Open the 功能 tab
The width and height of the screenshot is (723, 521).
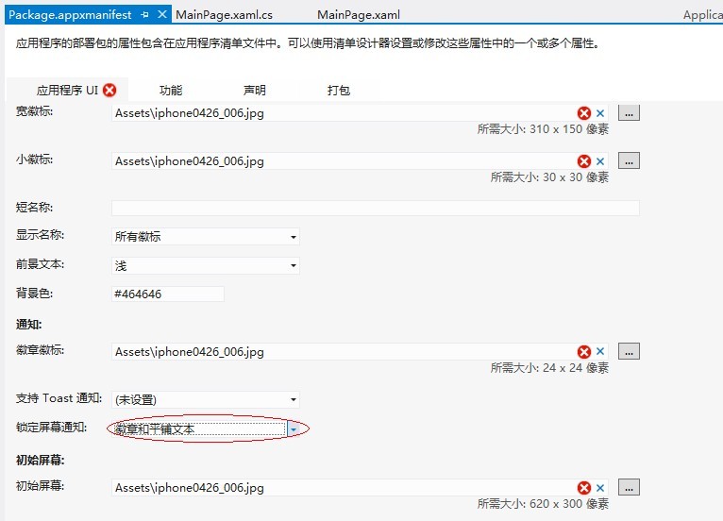[x=171, y=90]
